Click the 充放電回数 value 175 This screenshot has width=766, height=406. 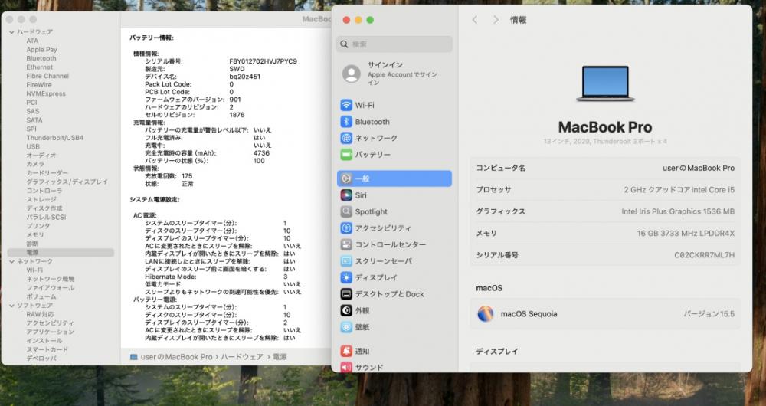click(x=187, y=176)
